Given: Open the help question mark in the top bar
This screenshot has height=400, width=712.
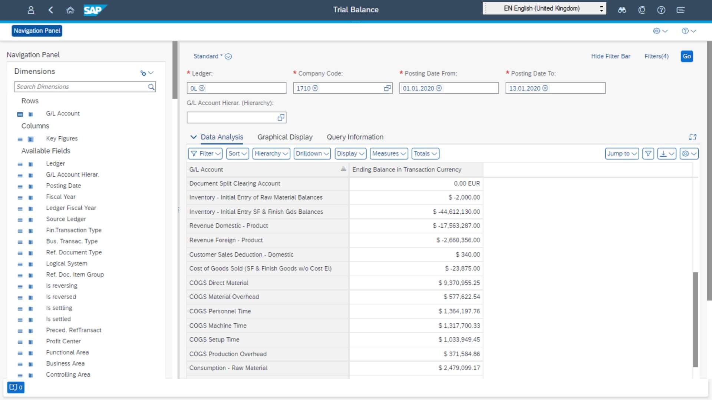Looking at the screenshot, I should [661, 10].
